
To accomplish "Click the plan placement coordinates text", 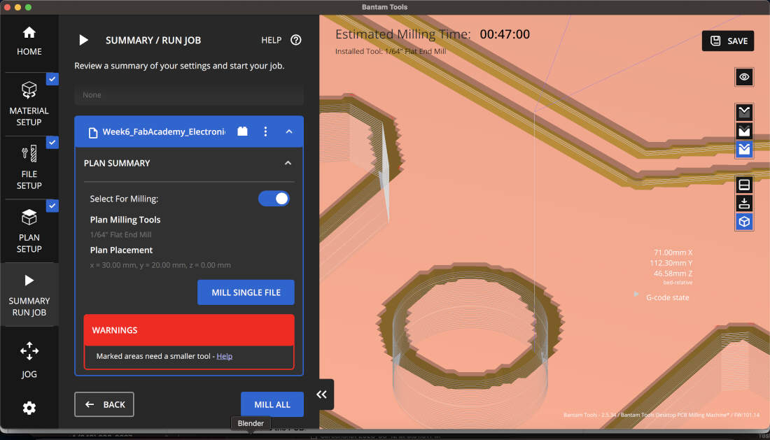I will (x=160, y=265).
